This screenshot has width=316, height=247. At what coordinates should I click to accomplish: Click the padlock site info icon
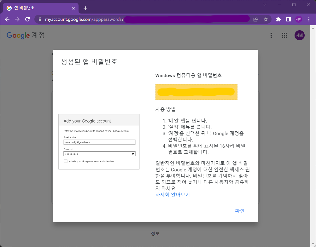coord(40,19)
